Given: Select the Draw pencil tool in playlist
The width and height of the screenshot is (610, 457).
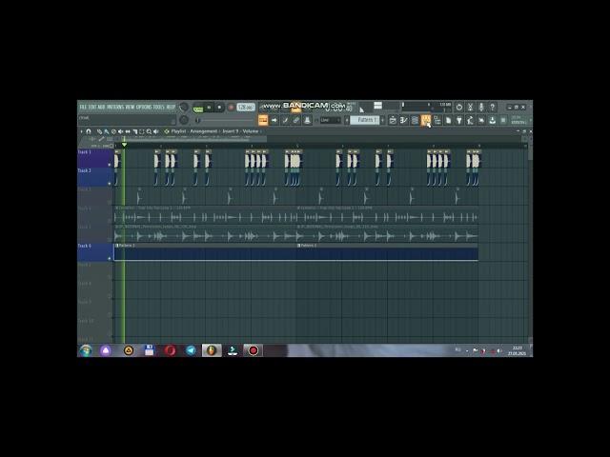Looking at the screenshot, I should (x=99, y=131).
